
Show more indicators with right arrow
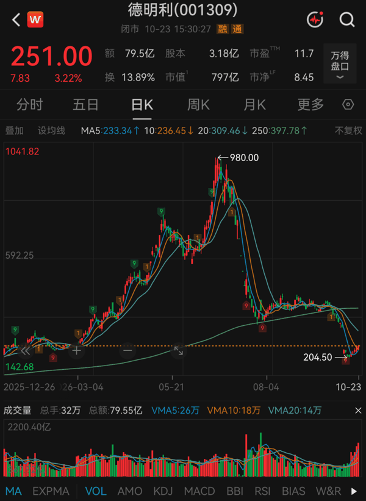(x=354, y=491)
